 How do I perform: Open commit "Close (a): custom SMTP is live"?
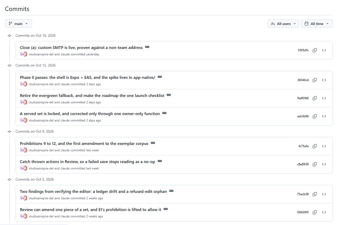tap(81, 48)
